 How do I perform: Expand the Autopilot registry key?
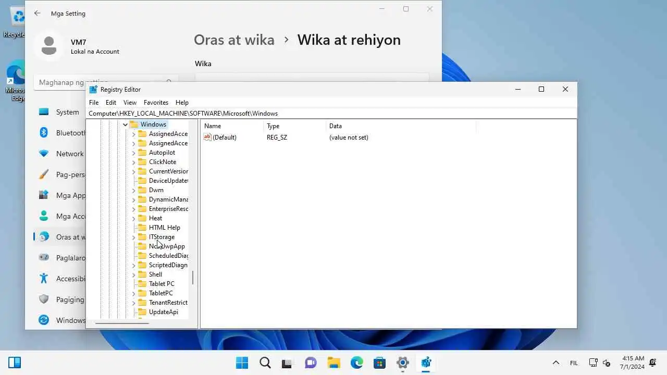pos(133,153)
